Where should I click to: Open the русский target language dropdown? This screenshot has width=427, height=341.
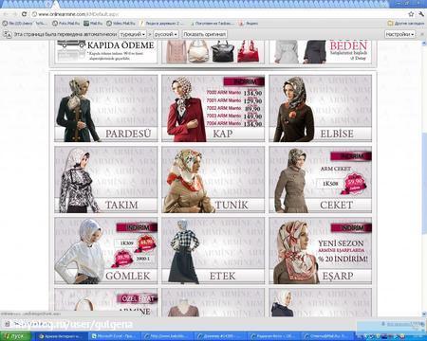pos(166,34)
